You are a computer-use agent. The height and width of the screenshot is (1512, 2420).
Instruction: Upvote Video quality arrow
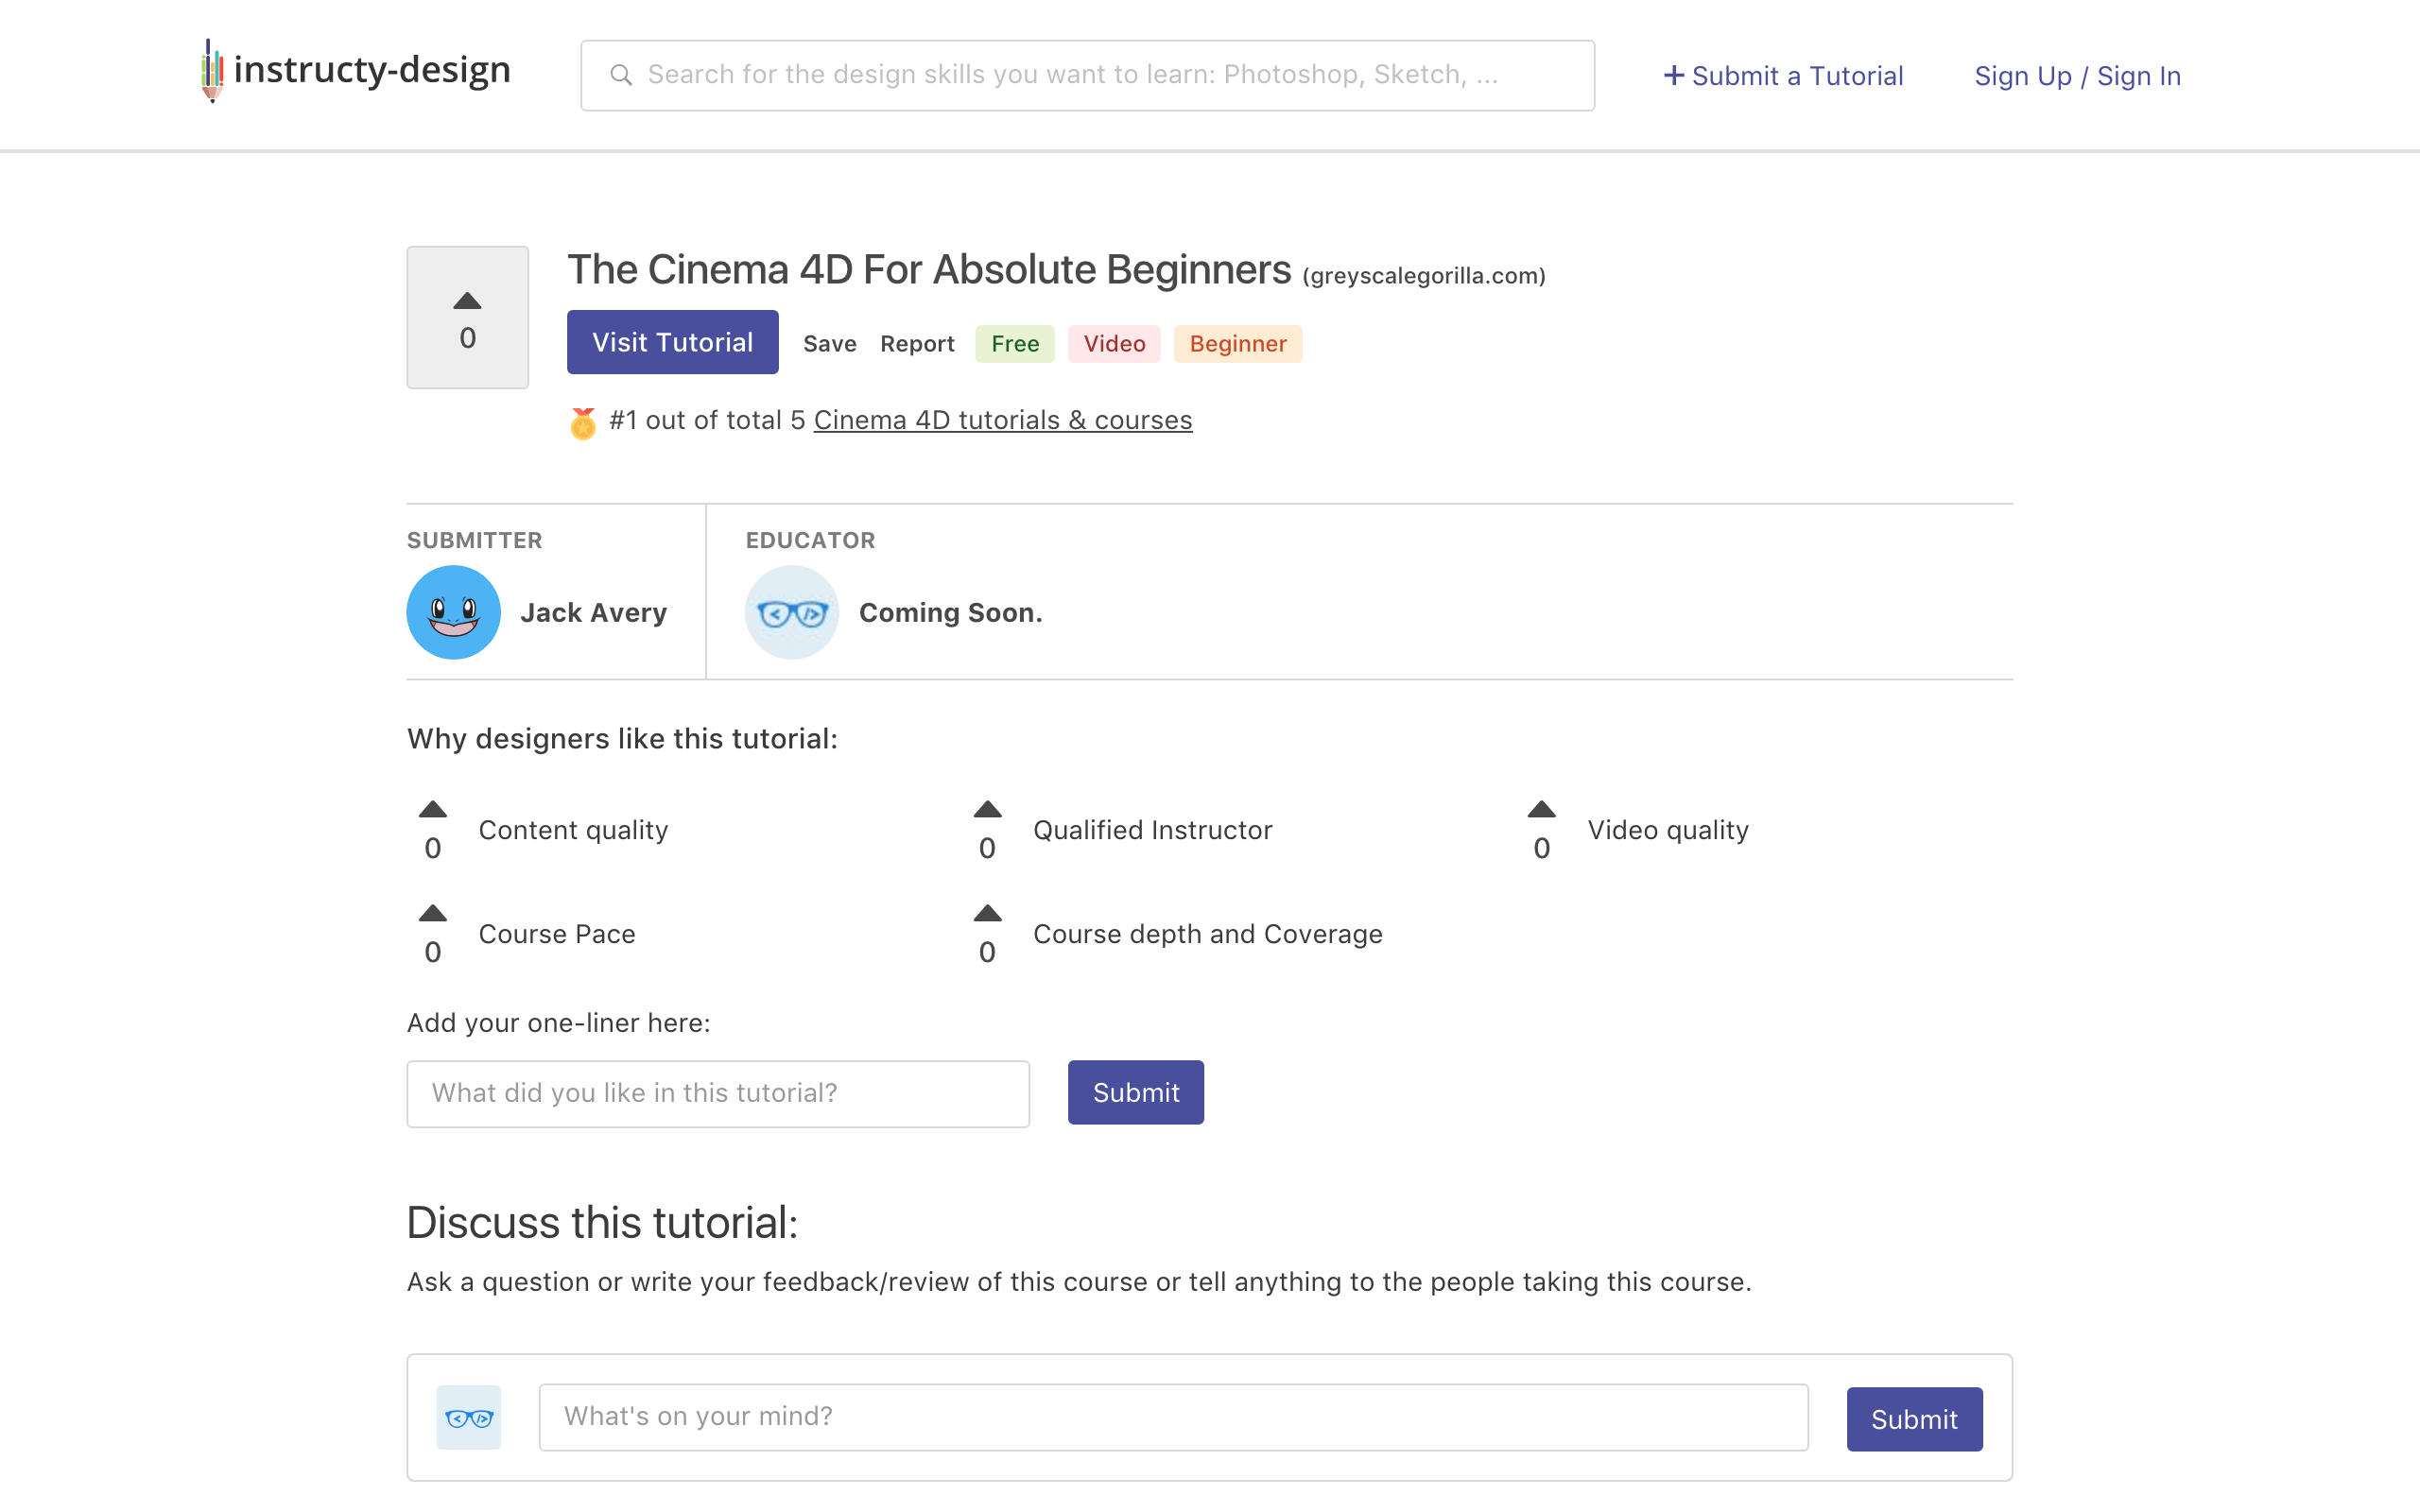[1541, 810]
